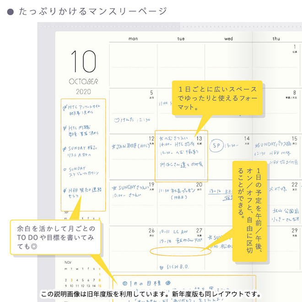Check the empty SUNDAY スケジュール to-do box
Screen dimensions: 302x302
[x=65, y=169]
